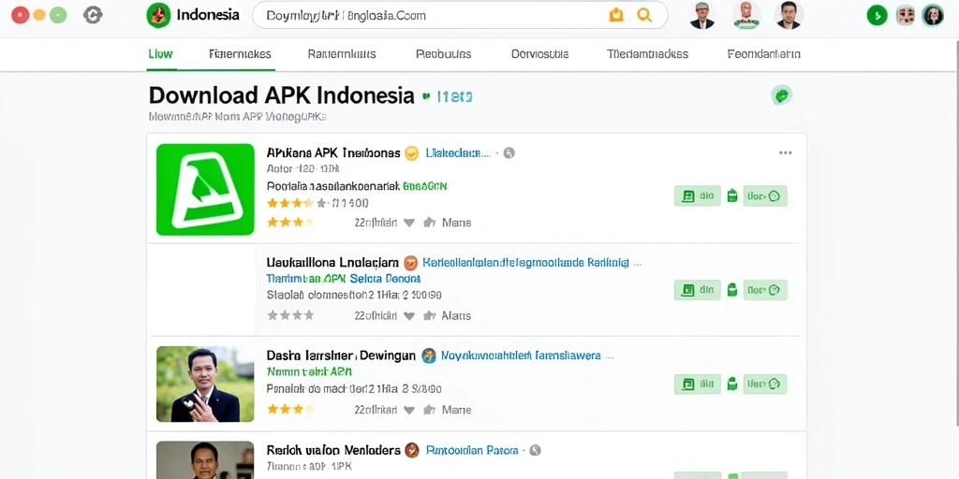The height and width of the screenshot is (479, 959).
Task: Click the left green button in the APkana row
Action: pos(697,196)
